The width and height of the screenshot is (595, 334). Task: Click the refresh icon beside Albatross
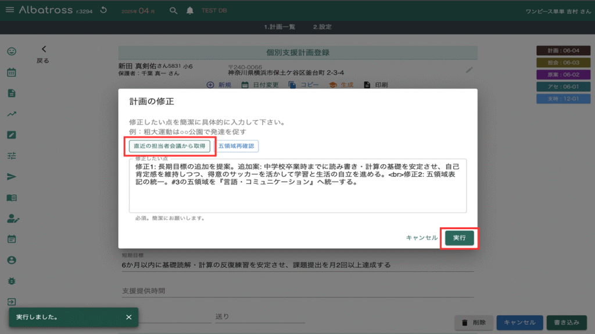[103, 10]
